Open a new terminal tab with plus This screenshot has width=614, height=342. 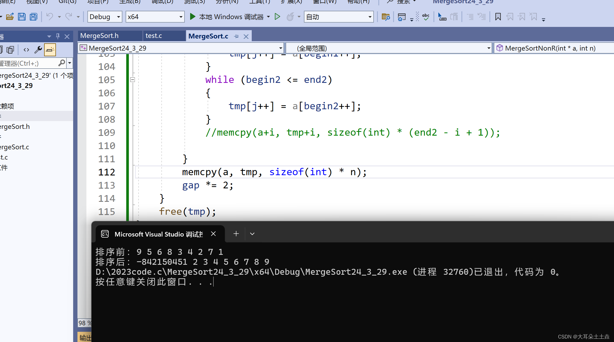(236, 234)
